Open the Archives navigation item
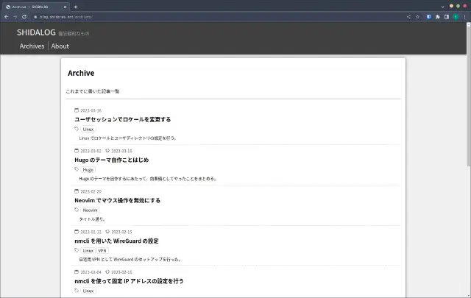Screen dimensions: 471x298 point(32,46)
